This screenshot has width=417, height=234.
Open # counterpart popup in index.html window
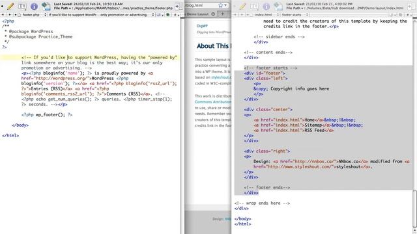click(409, 15)
